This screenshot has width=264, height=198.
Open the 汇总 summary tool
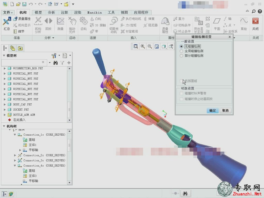pyautogui.click(x=7, y=23)
